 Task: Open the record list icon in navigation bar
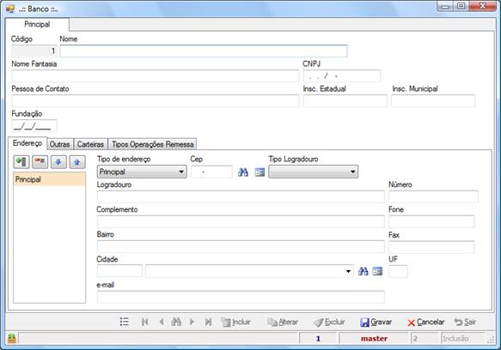125,322
